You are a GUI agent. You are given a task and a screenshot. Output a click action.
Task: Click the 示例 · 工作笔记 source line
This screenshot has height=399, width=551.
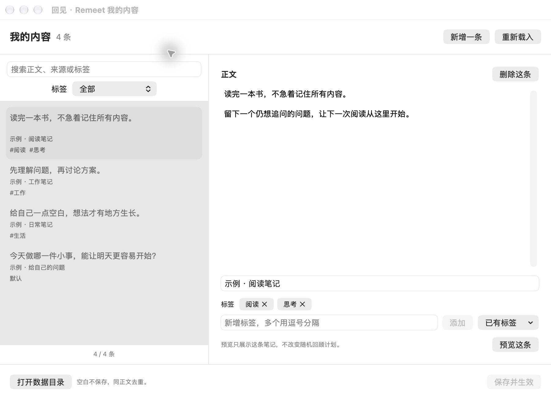pos(31,182)
